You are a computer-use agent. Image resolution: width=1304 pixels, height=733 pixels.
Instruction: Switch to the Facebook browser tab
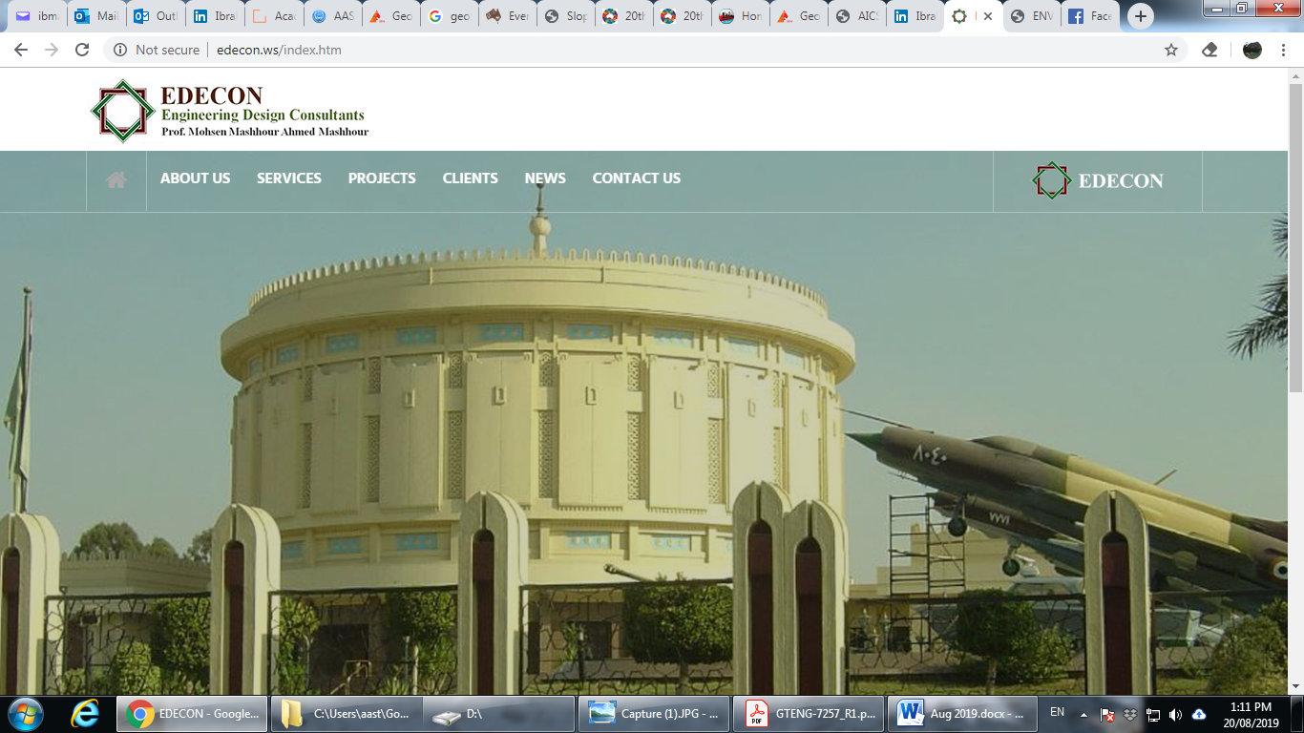(x=1089, y=16)
